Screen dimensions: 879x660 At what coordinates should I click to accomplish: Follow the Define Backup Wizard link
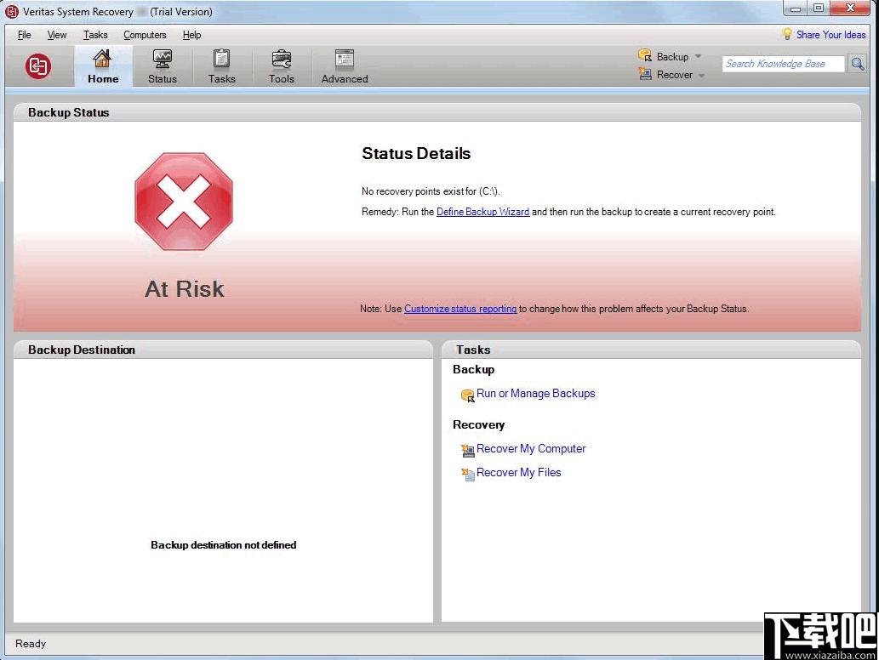[x=482, y=212]
